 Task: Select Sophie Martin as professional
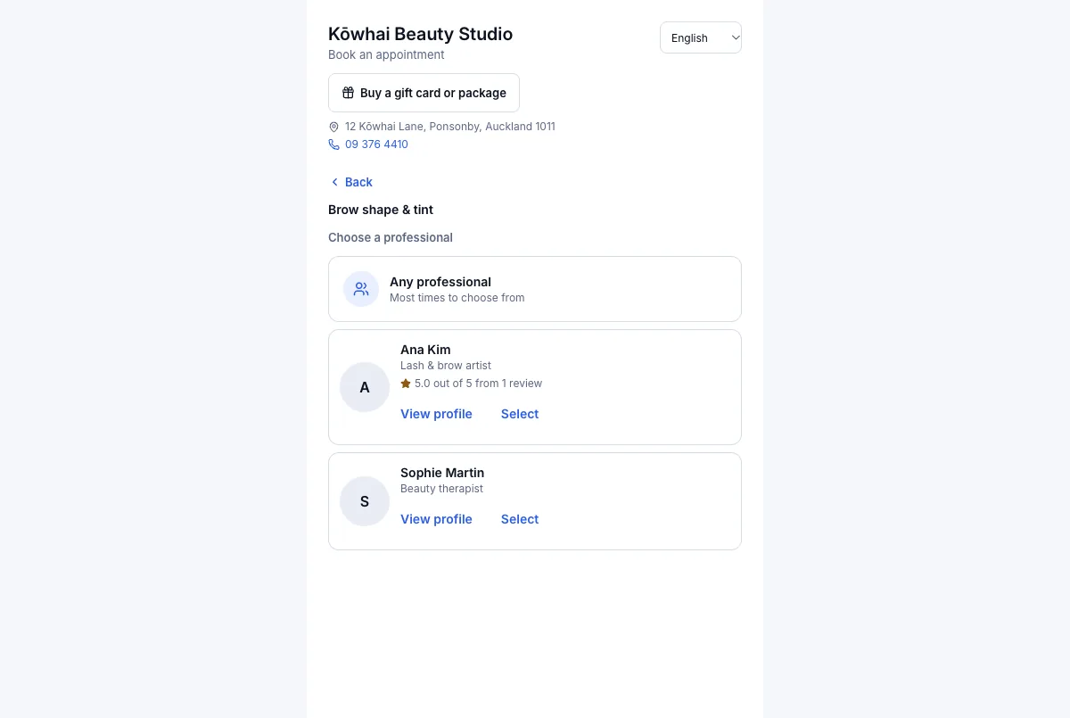pyautogui.click(x=520, y=519)
